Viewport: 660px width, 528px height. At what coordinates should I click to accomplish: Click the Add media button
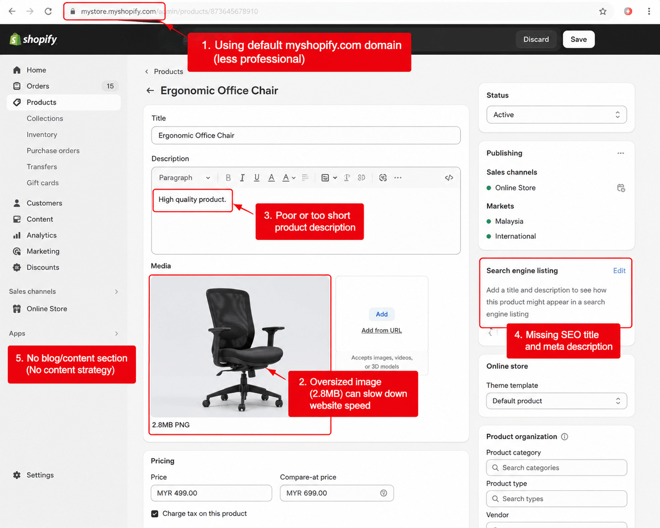pyautogui.click(x=382, y=314)
